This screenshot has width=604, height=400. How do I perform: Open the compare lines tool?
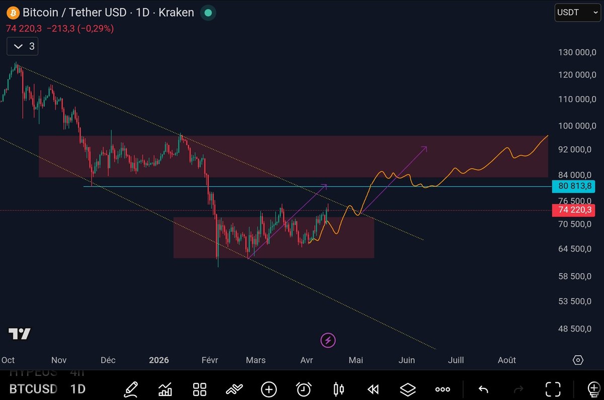235,389
